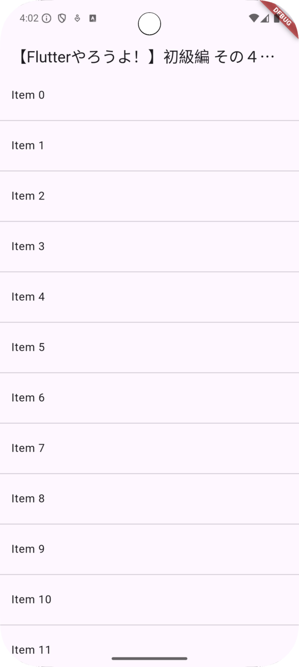The image size is (299, 667).
Task: Select Item 1 in the list
Action: pyautogui.click(x=149, y=146)
